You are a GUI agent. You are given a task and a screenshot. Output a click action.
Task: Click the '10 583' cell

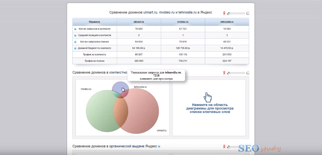click(227, 29)
